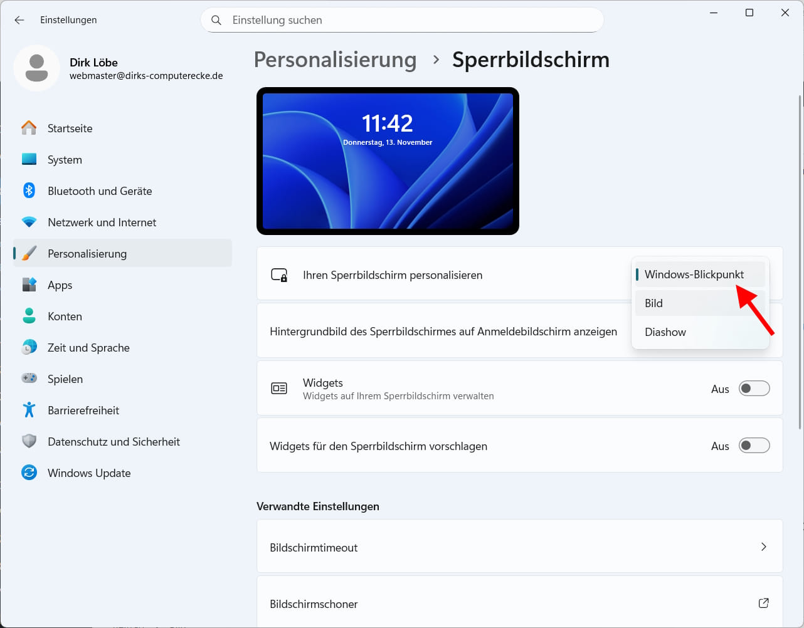Choose Bild from the dropdown list
The width and height of the screenshot is (804, 628).
tap(700, 303)
